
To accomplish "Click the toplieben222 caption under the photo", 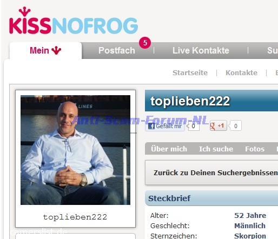I will coord(75,217).
